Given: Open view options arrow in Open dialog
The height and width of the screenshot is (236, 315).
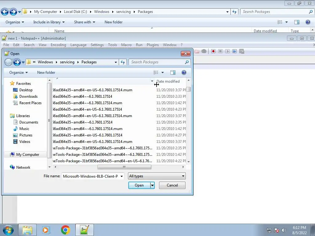Looking at the screenshot, I should click(162, 73).
